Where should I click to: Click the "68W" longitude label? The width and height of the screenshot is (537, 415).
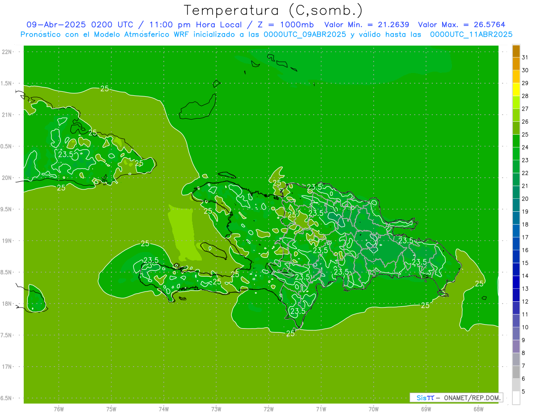click(478, 409)
